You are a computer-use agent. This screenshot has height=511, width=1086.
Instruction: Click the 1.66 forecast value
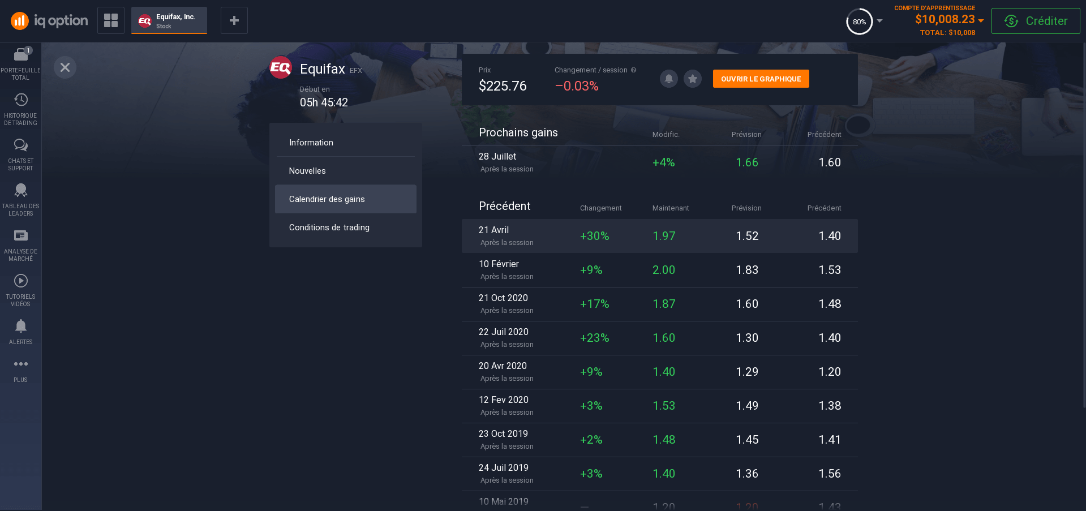tap(747, 162)
